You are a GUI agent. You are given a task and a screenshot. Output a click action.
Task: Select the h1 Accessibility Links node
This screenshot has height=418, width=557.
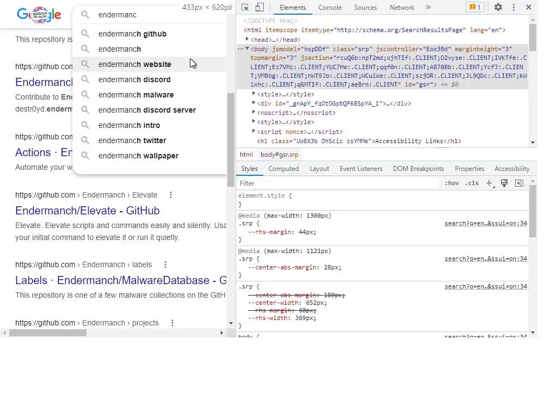point(359,141)
